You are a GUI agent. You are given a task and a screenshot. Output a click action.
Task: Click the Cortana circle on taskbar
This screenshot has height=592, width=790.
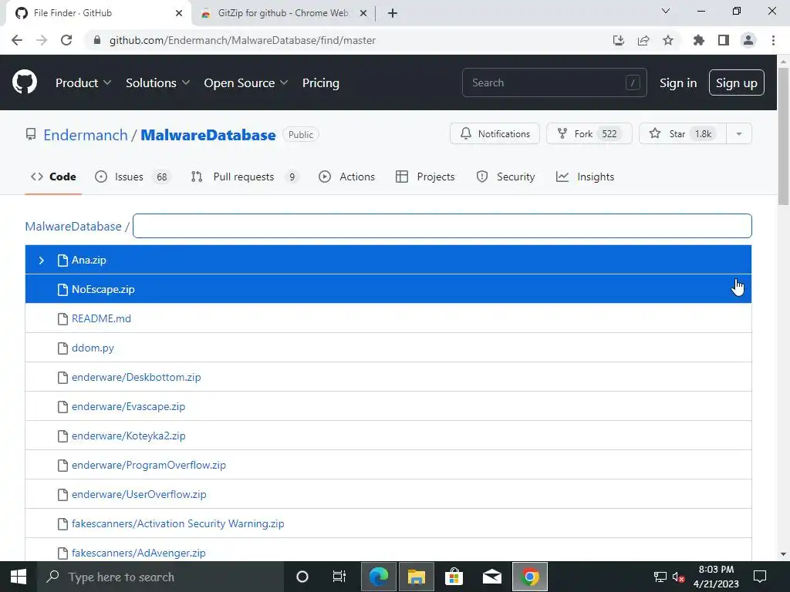pyautogui.click(x=302, y=577)
